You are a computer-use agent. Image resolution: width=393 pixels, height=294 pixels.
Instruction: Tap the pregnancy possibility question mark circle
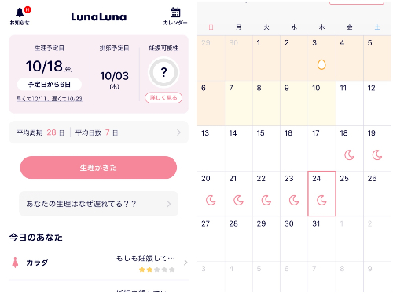pos(163,72)
